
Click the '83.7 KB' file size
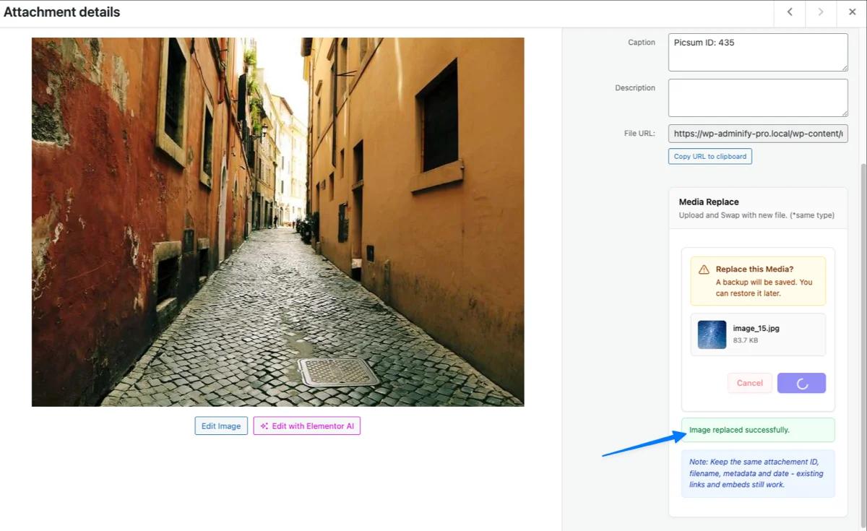coord(746,340)
